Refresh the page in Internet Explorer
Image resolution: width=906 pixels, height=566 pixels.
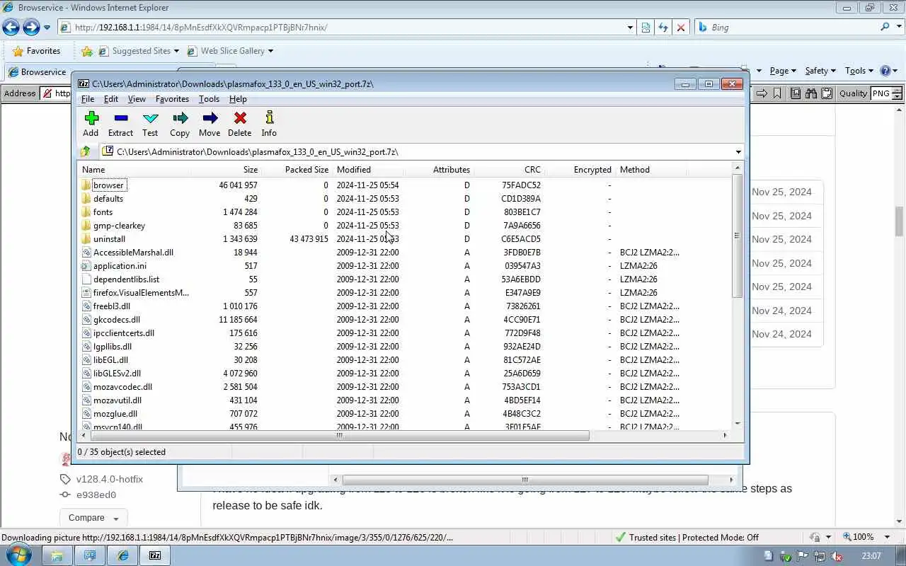click(x=663, y=28)
